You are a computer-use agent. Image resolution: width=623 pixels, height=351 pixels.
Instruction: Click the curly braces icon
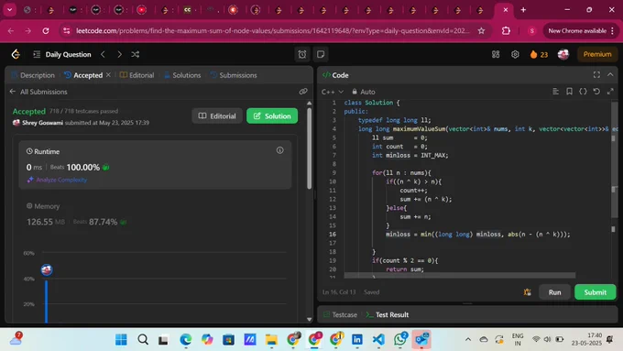(x=583, y=92)
